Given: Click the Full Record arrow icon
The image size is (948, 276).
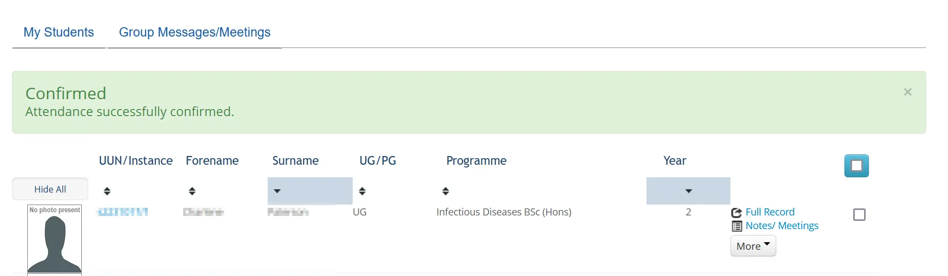Looking at the screenshot, I should [x=736, y=213].
